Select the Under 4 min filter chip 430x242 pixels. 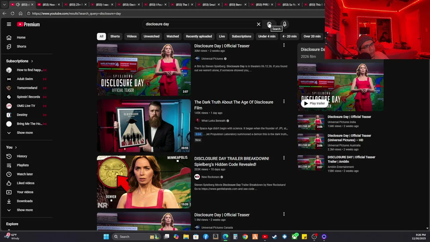(x=267, y=36)
